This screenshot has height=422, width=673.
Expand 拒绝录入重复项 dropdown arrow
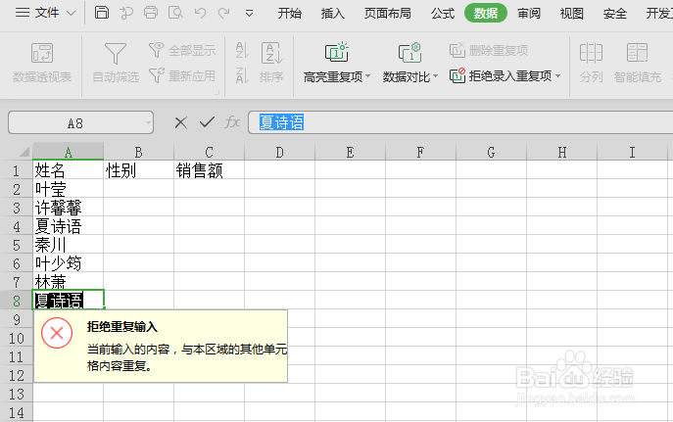pos(558,76)
